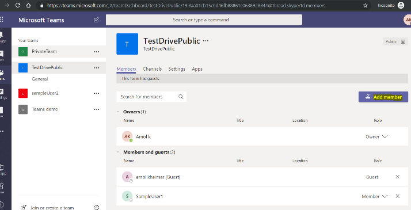The width and height of the screenshot is (411, 210).
Task: Click the browser reload icon
Action: [18, 5]
